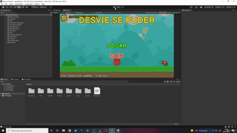The height and width of the screenshot is (133, 237).
Task: Open the Animations folder
Action: coord(31,92)
